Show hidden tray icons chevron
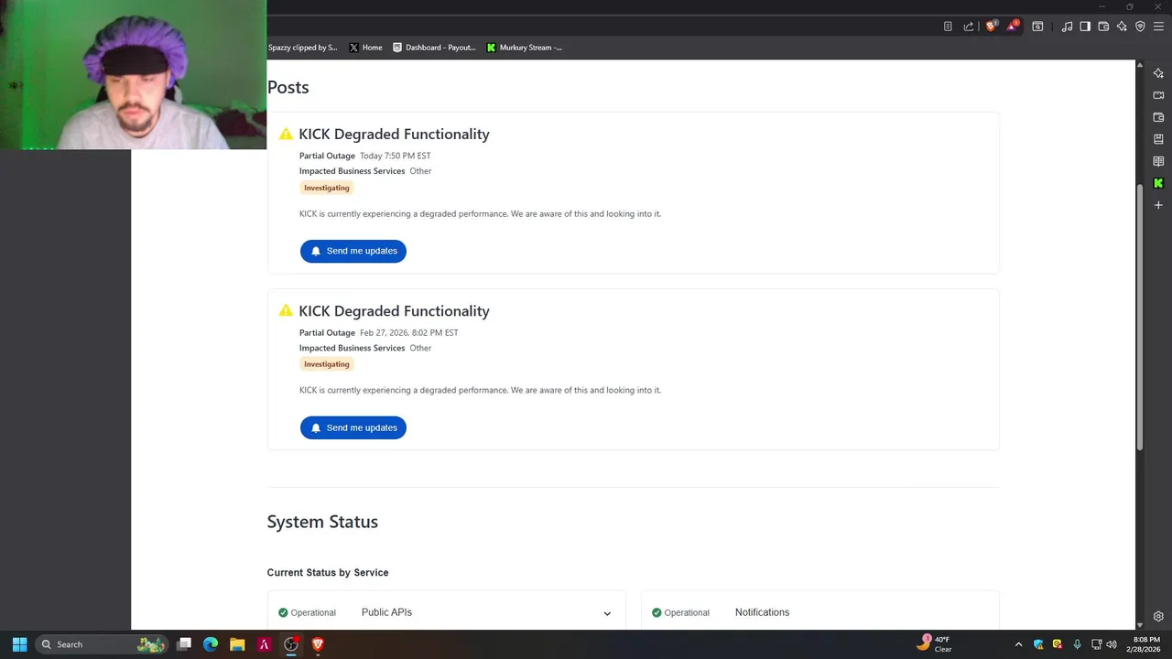This screenshot has width=1172, height=659. click(1018, 644)
